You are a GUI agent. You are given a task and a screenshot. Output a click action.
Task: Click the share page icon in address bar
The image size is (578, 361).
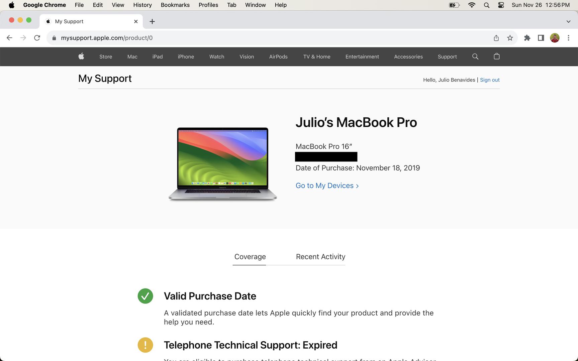point(496,38)
